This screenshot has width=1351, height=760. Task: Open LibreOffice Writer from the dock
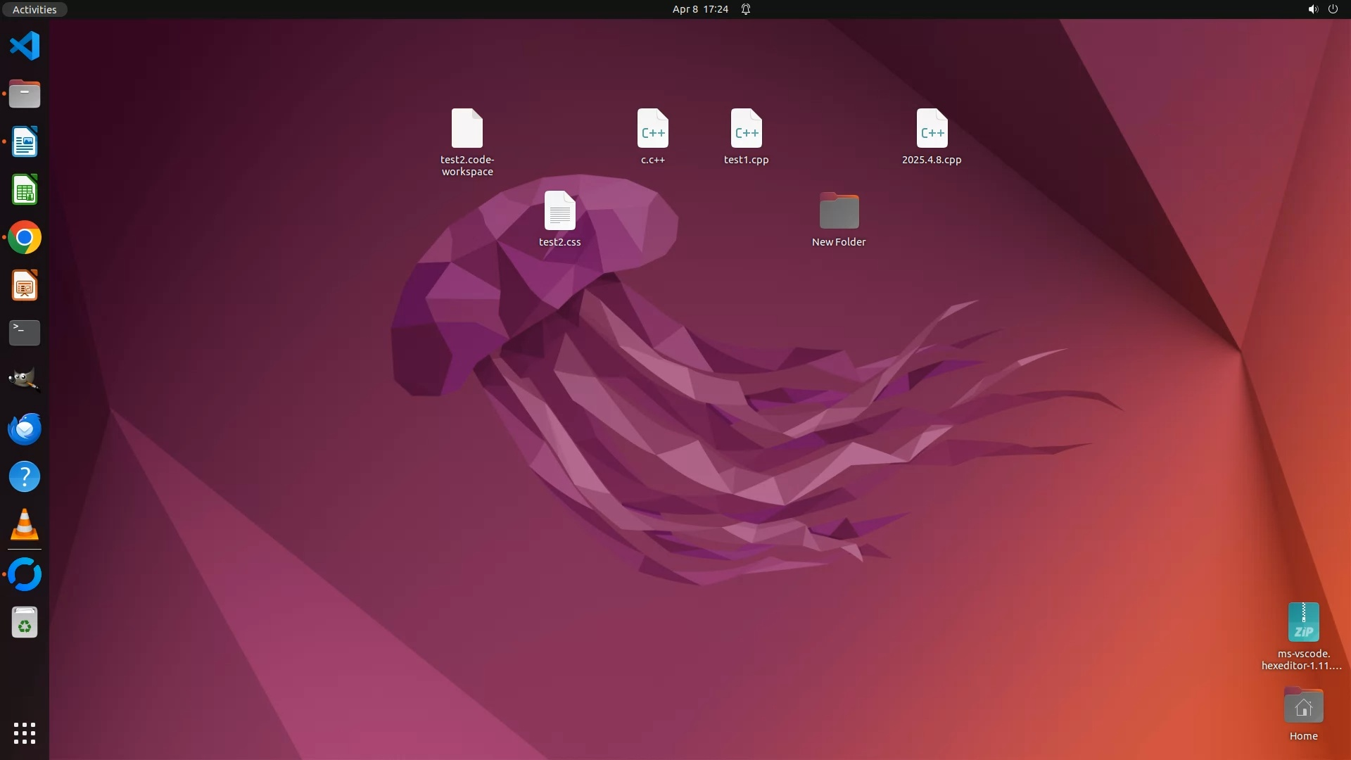point(25,142)
